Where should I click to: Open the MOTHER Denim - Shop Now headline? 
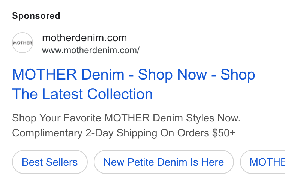point(133,75)
